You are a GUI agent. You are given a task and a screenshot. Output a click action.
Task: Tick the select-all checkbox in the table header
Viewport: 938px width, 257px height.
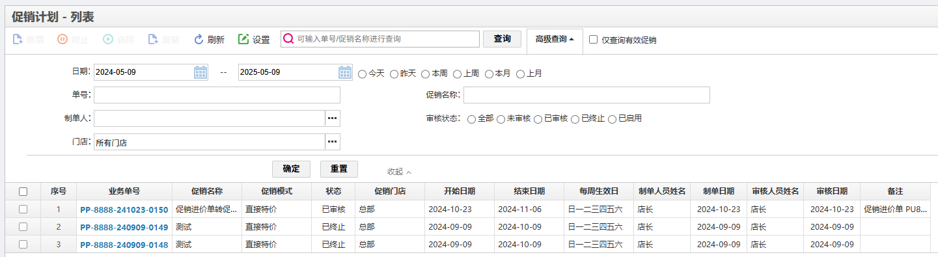pyautogui.click(x=23, y=191)
